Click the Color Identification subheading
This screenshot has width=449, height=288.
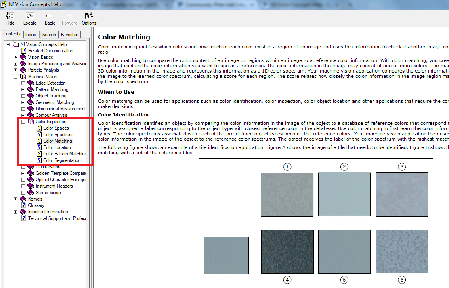[123, 115]
